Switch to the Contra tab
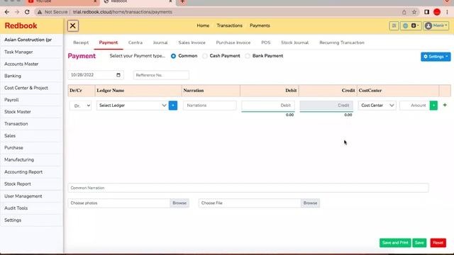 135,42
